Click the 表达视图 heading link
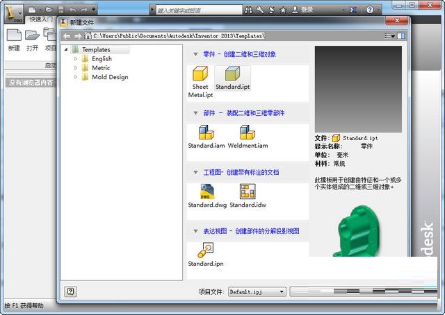The height and width of the screenshot is (315, 445). pyautogui.click(x=251, y=231)
